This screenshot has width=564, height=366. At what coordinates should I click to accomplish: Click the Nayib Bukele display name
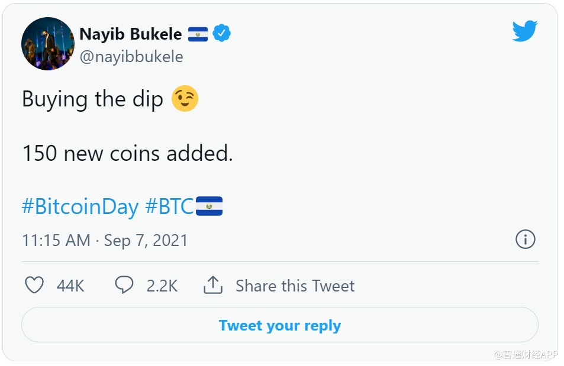(x=131, y=34)
